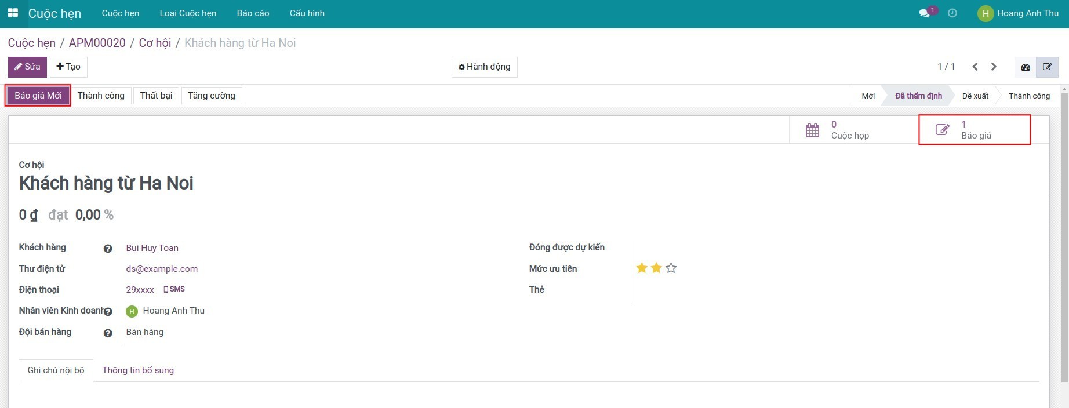Image resolution: width=1069 pixels, height=408 pixels.
Task: Open the Báo cáo menu
Action: pyautogui.click(x=253, y=13)
